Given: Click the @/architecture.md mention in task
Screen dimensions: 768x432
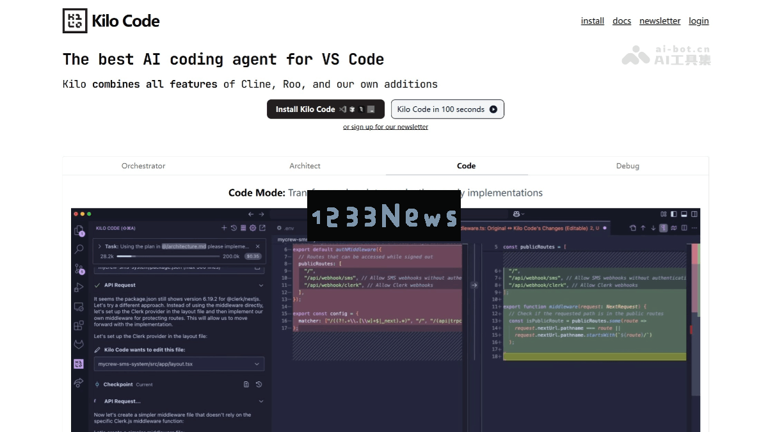Looking at the screenshot, I should tap(184, 246).
